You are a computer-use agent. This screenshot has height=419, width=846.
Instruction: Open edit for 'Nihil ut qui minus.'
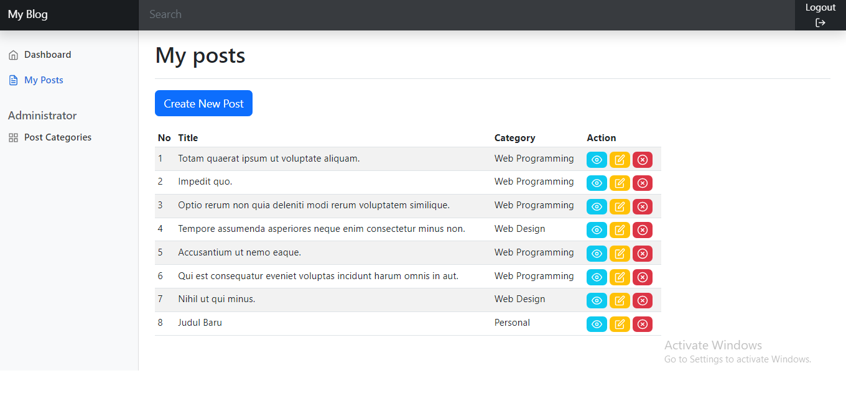click(x=620, y=300)
